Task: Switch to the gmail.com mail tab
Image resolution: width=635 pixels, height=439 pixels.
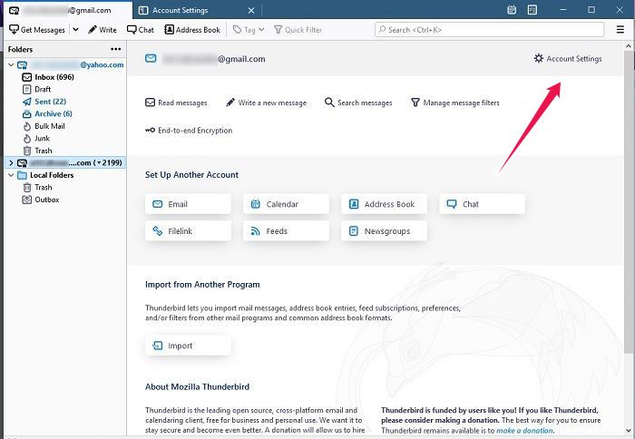Action: pos(66,10)
